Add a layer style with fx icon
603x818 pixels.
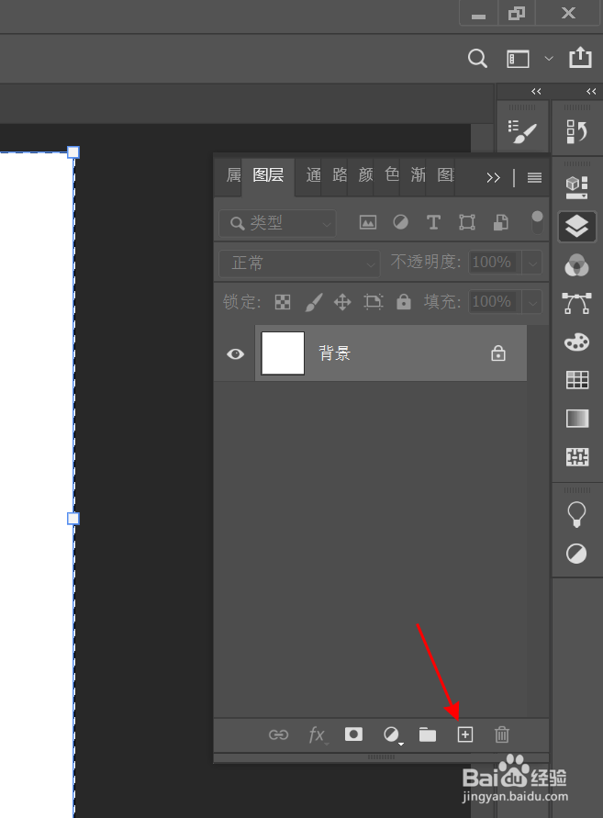(x=318, y=735)
